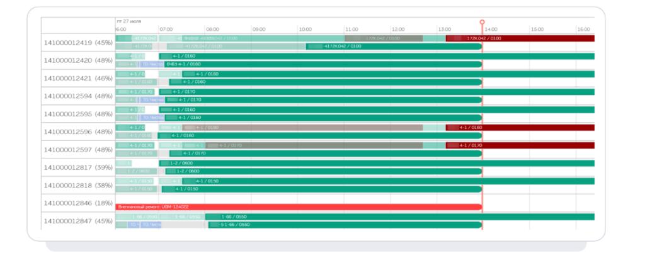Click the 12:00 time header
This screenshot has width=645, height=258.
point(398,30)
